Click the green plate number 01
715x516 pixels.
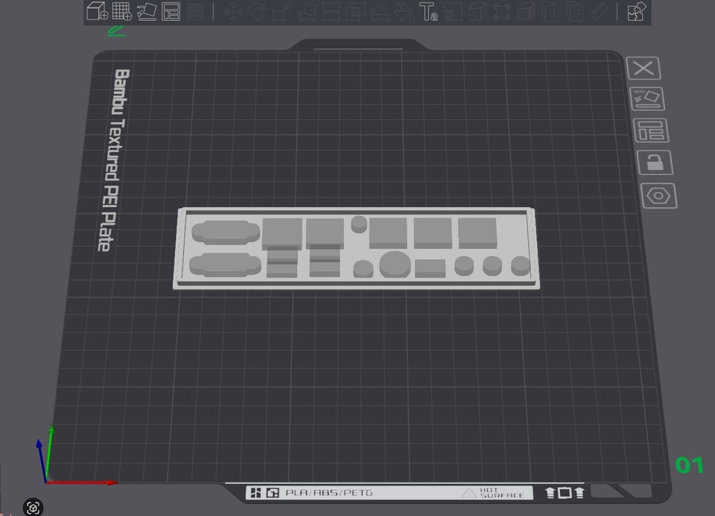[x=689, y=465]
